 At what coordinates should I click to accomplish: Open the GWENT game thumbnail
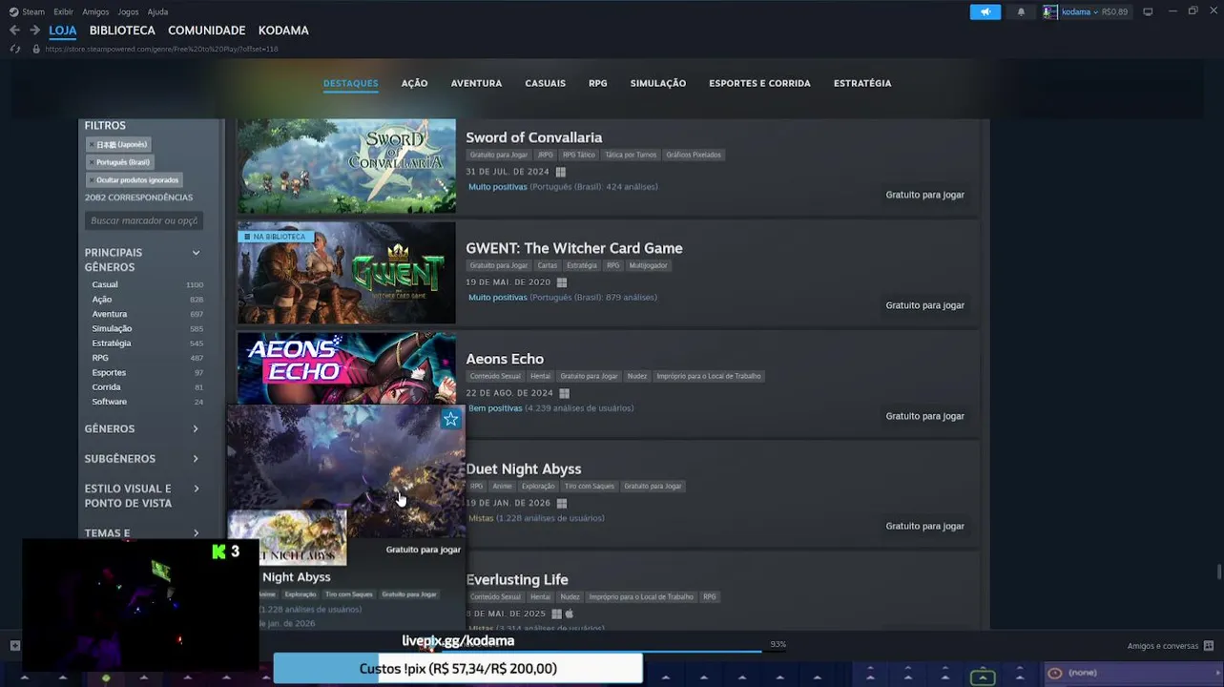coord(346,273)
